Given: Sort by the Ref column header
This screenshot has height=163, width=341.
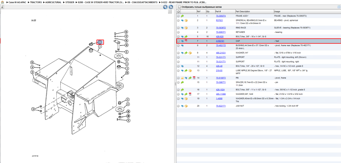Looking at the screenshot, I should point(201,12).
